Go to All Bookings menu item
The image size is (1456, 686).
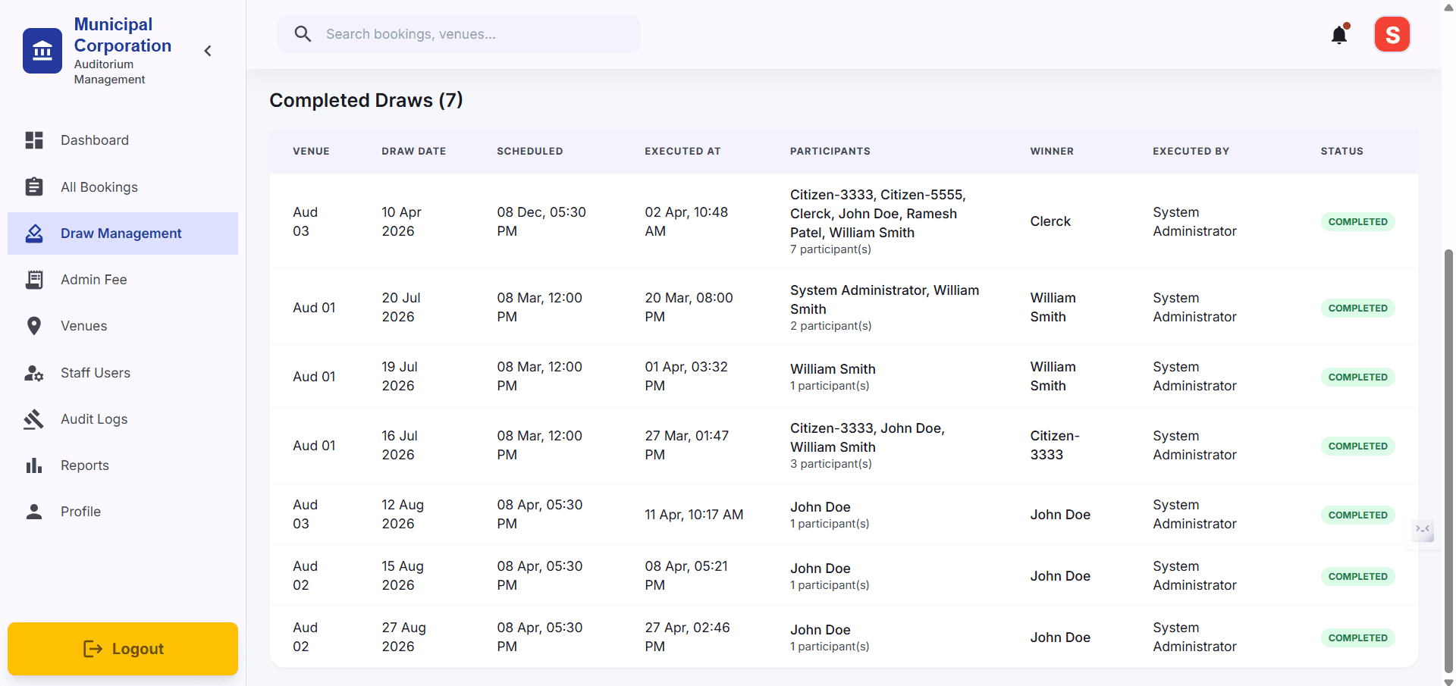[123, 186]
